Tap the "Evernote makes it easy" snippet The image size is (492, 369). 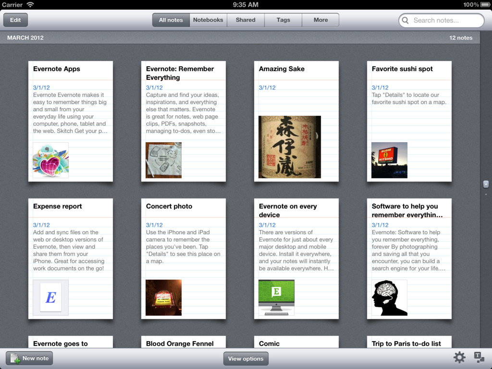[70, 113]
